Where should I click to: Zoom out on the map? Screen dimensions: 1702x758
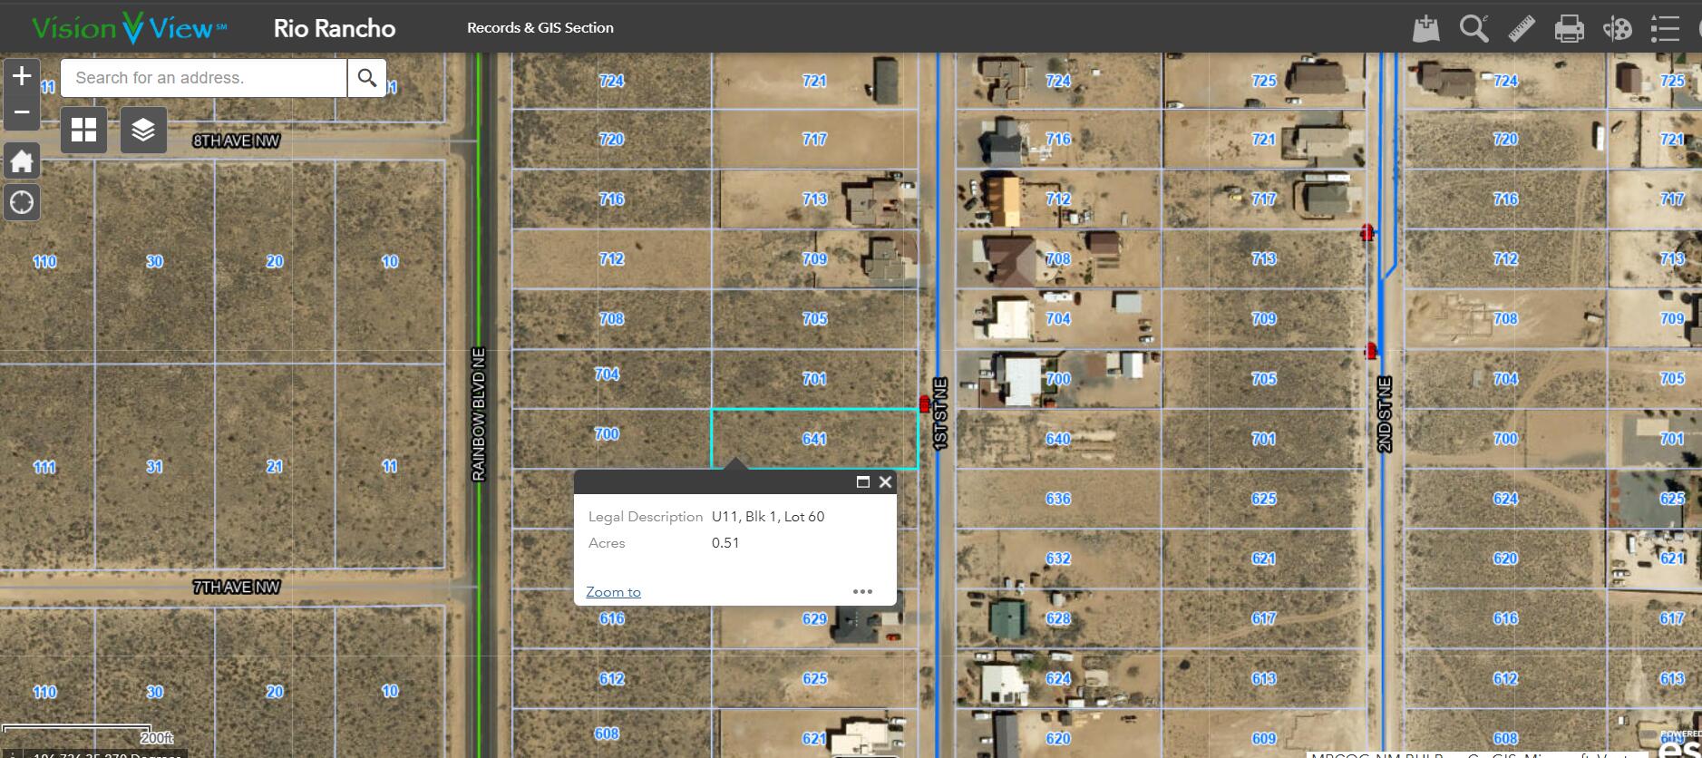click(x=22, y=112)
